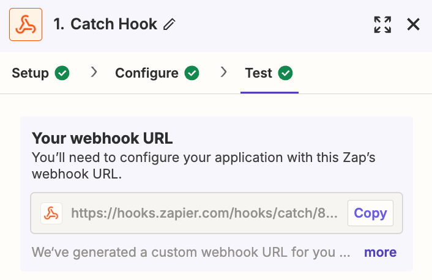
Task: Click green checkmark next to Configure
Action: pos(192,73)
